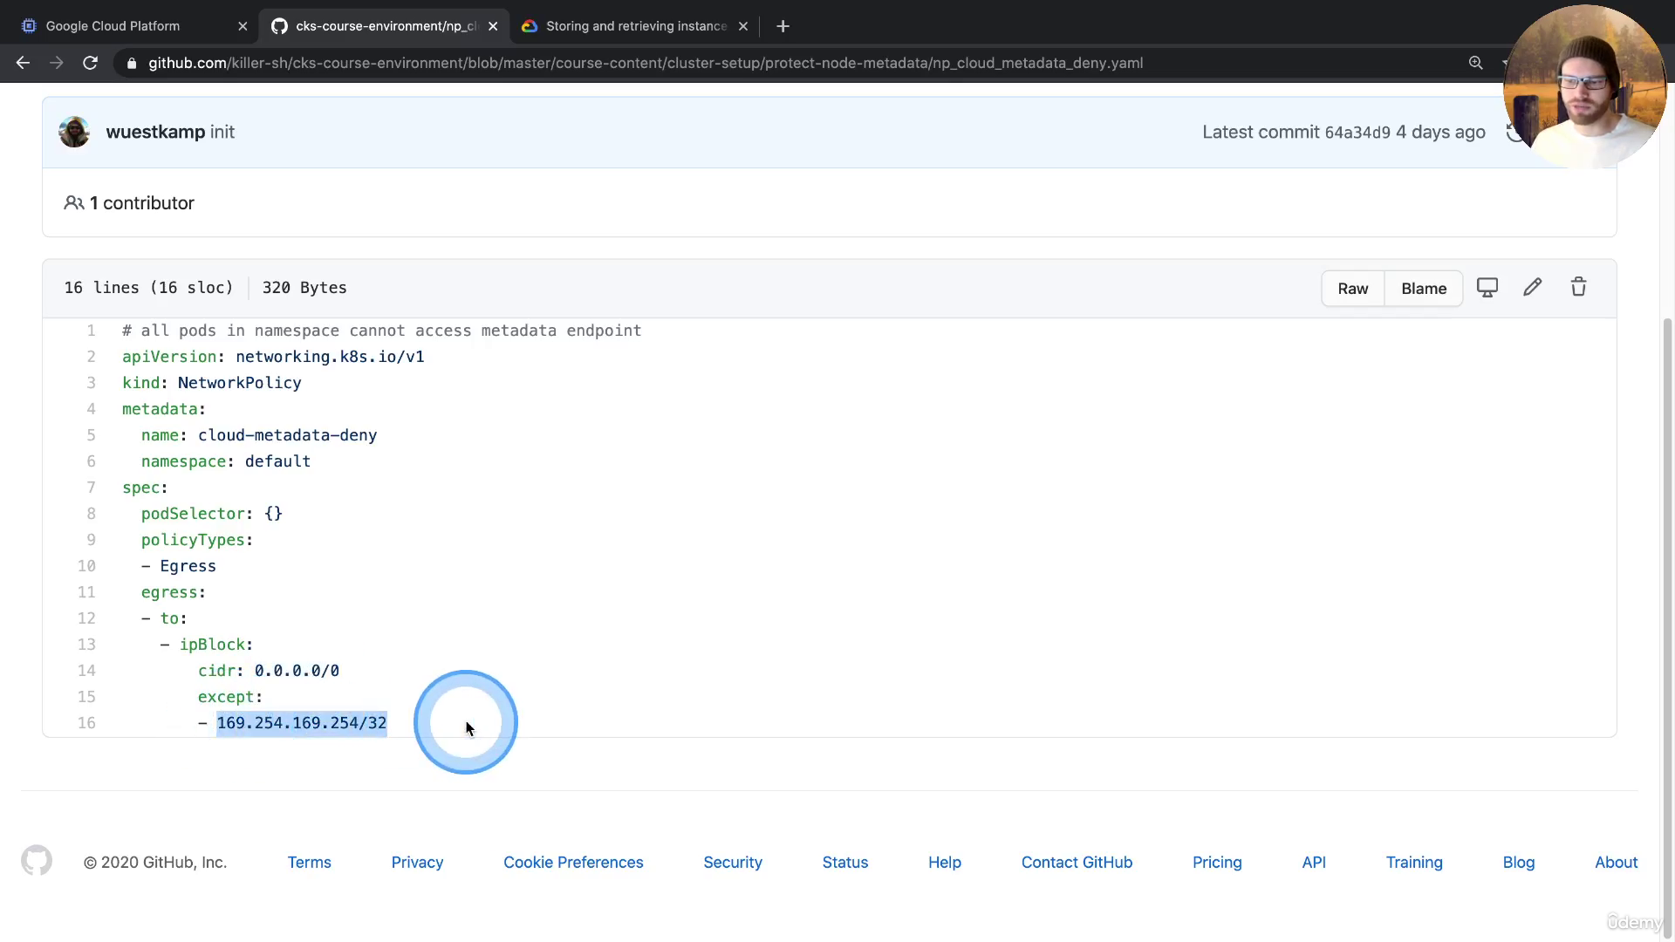
Task: Click wuestkamp's avatar image
Action: point(74,132)
